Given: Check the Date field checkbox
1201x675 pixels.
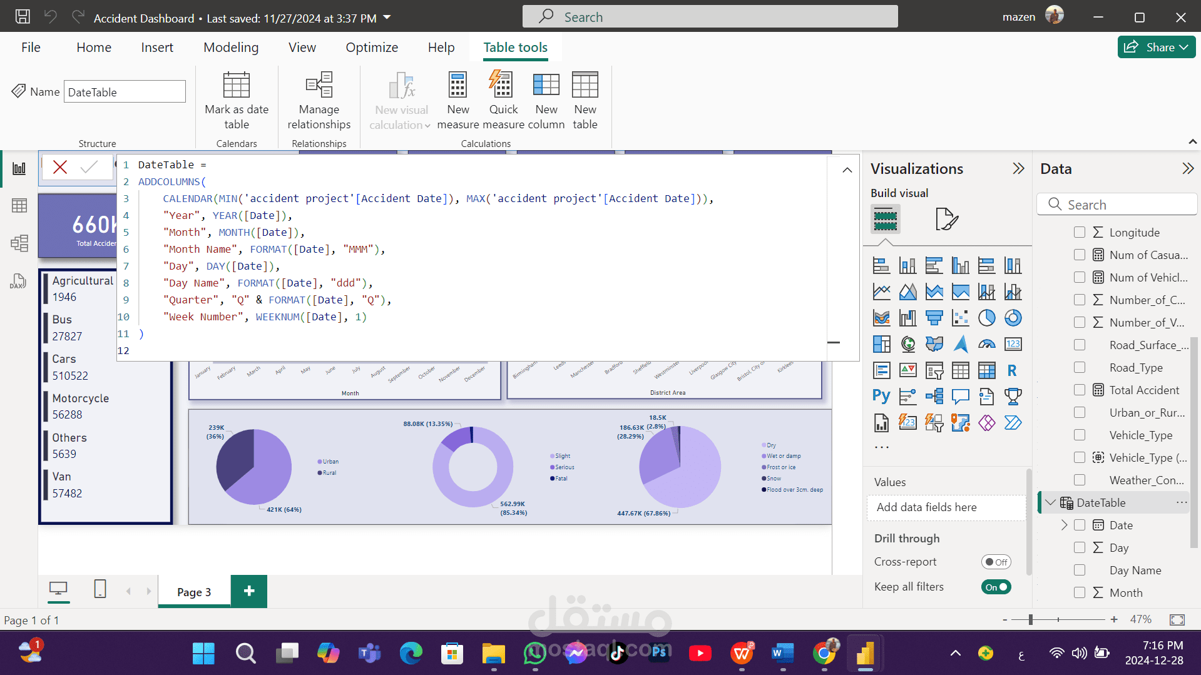Looking at the screenshot, I should pyautogui.click(x=1079, y=525).
